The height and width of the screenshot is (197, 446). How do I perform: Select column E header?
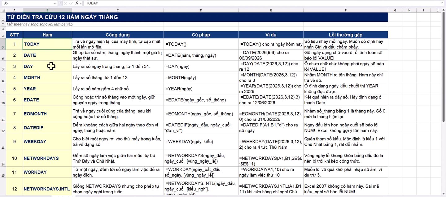pos(271,11)
